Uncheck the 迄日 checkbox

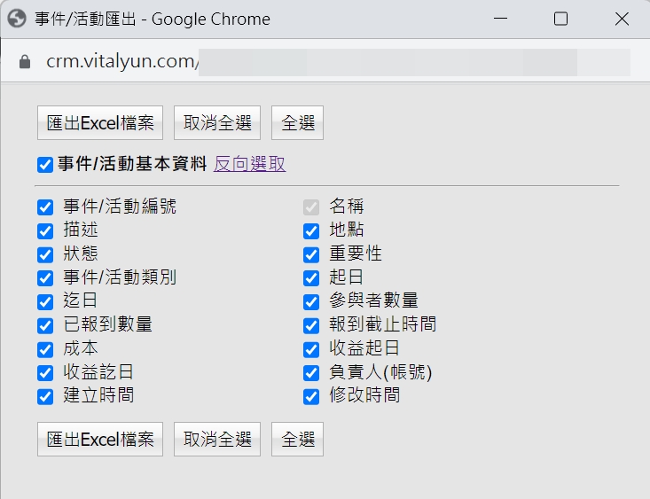coord(45,301)
